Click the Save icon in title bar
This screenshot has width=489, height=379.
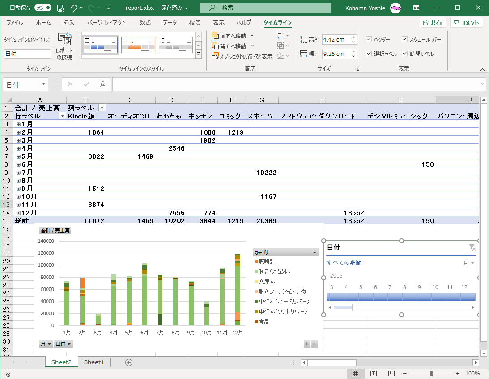coord(61,8)
